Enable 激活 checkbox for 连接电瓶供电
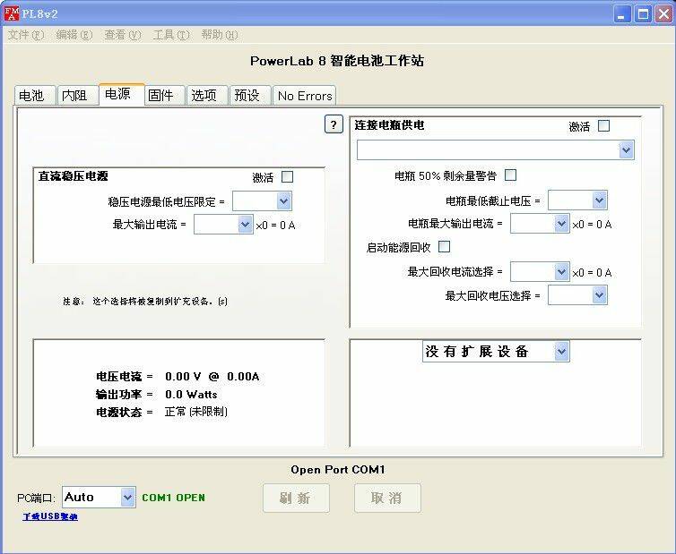The height and width of the screenshot is (554, 676). click(603, 125)
